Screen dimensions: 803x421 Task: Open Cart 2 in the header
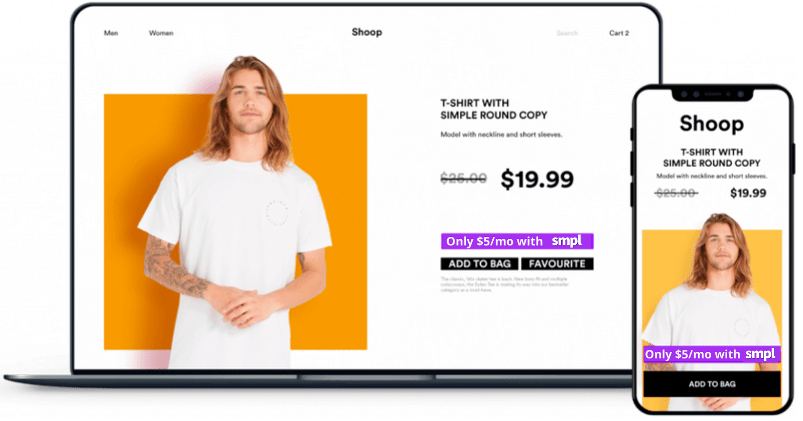point(619,33)
